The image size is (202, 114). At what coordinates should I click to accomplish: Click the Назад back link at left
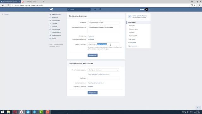point(5,14)
